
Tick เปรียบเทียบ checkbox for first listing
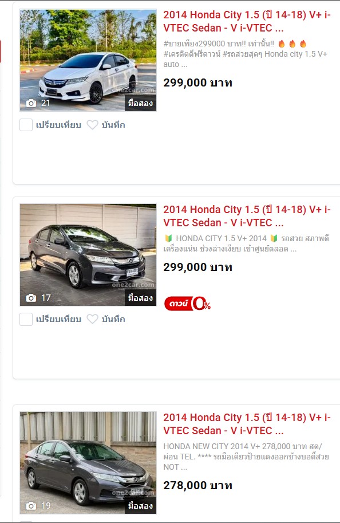[x=26, y=125]
